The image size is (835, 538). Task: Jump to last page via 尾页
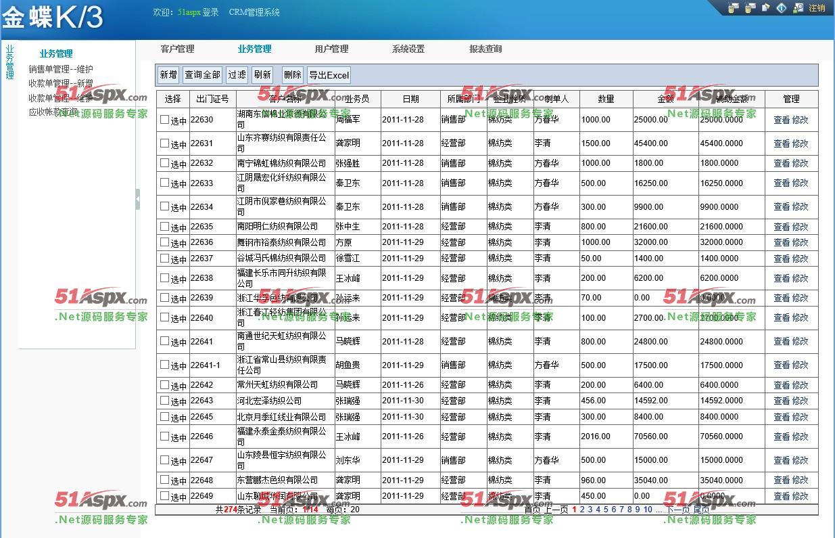tap(702, 510)
